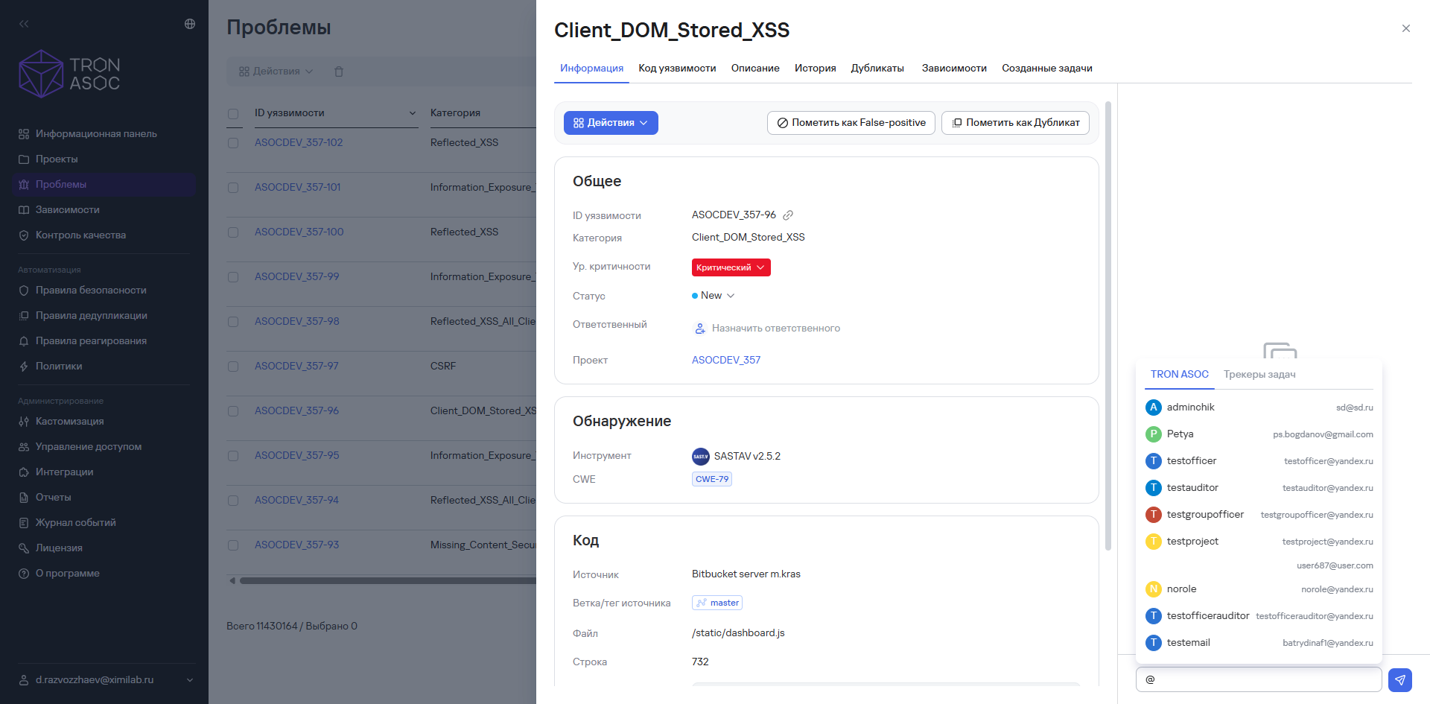Check the row ASOCDEV_357-99 checkbox

[233, 277]
